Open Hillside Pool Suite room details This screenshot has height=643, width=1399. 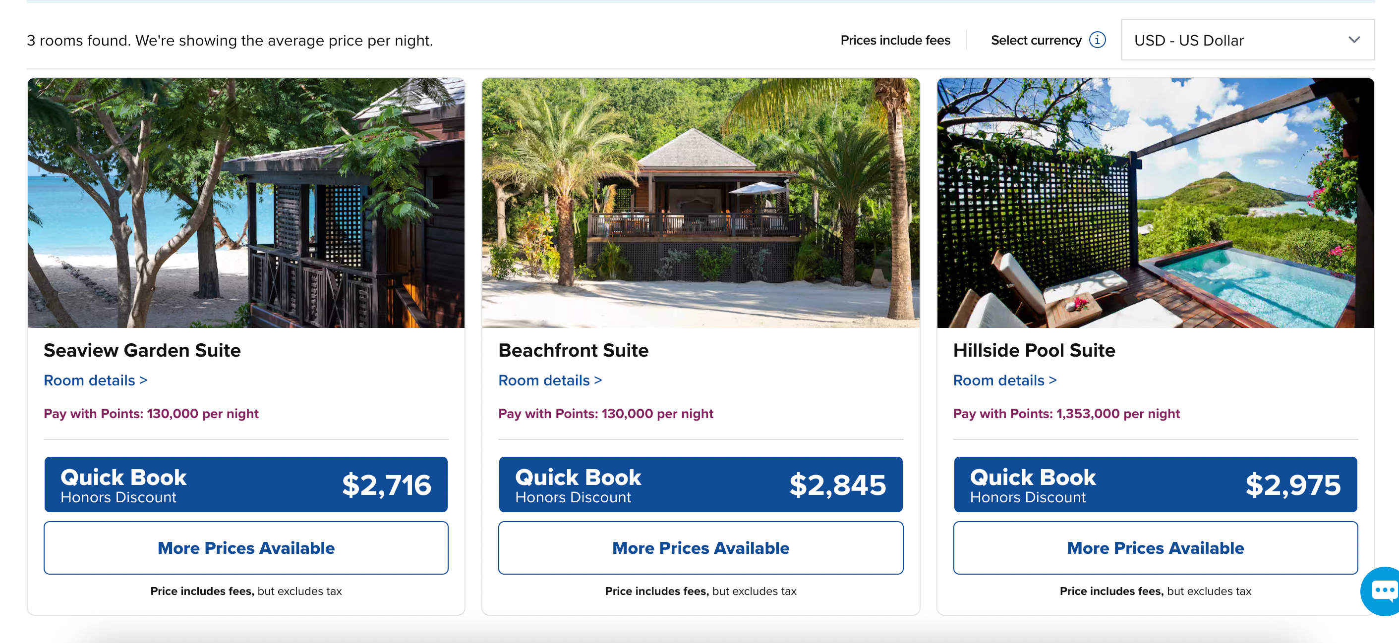coord(1004,380)
